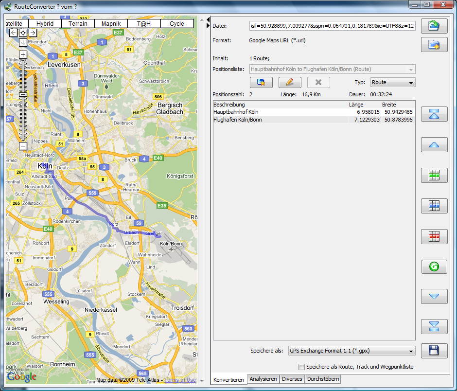Viewport: 457px width, 391px height.
Task: Click the left-pointing split pane collapse arrow
Action: 208,19
